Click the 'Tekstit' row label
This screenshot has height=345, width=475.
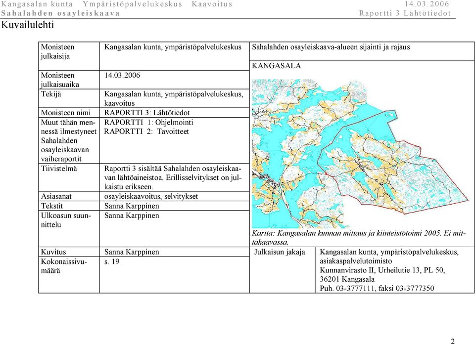[x=52, y=206]
